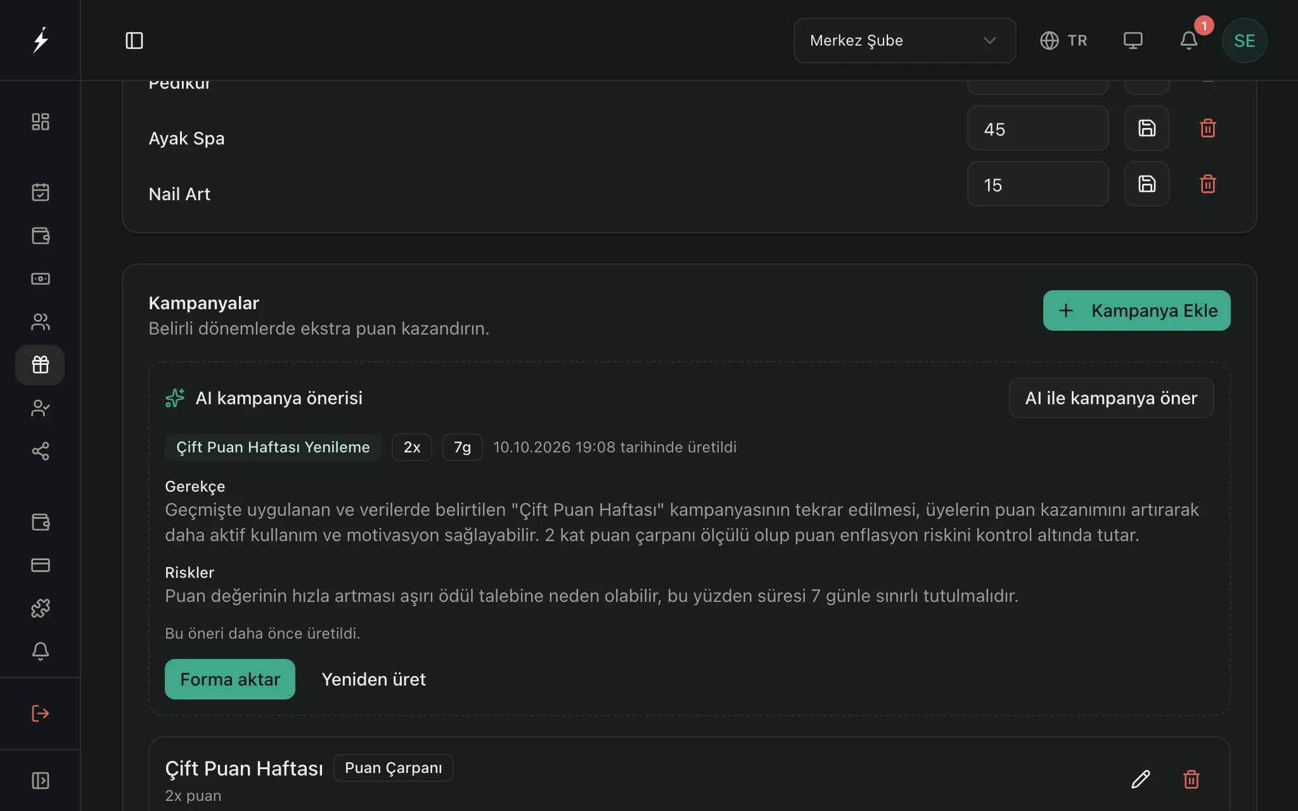The image size is (1298, 811).
Task: Open the puzzle integrations sidebar icon
Action: 40,608
